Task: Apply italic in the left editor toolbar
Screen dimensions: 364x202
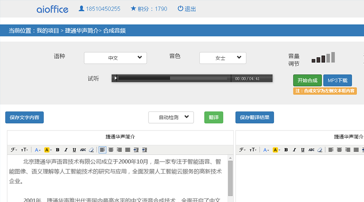Action: (x=66, y=150)
